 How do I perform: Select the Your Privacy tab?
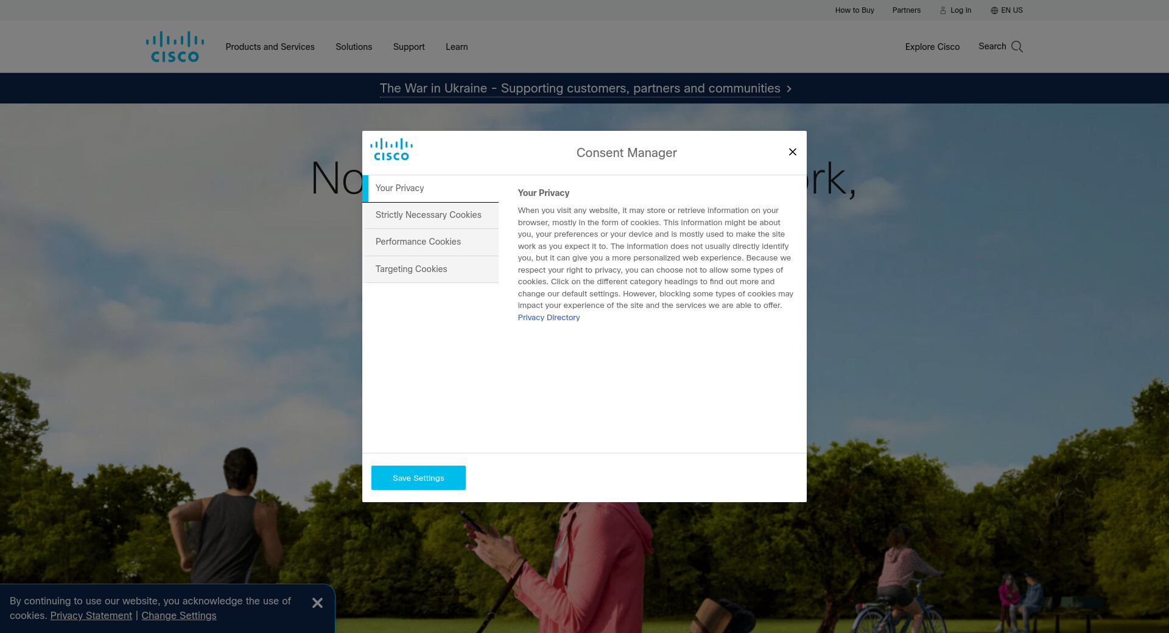point(430,189)
